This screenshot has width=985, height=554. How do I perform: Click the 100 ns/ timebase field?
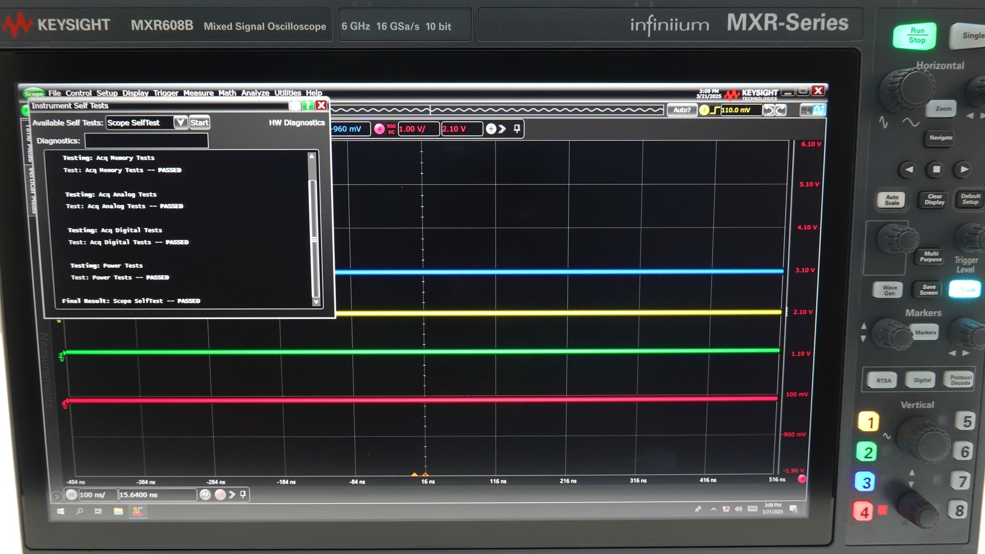pos(98,494)
